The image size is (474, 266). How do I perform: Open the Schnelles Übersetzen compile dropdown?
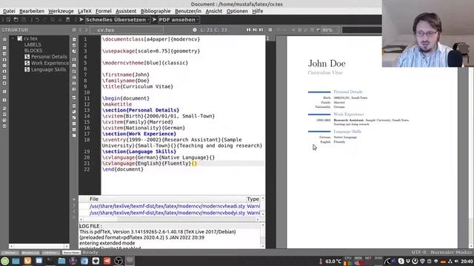pos(118,20)
